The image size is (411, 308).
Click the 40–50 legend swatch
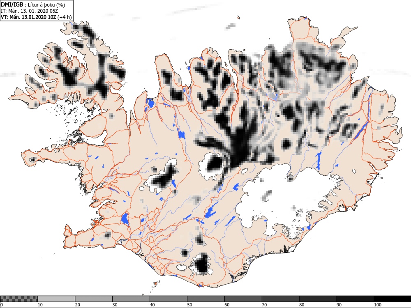[x=168, y=299]
